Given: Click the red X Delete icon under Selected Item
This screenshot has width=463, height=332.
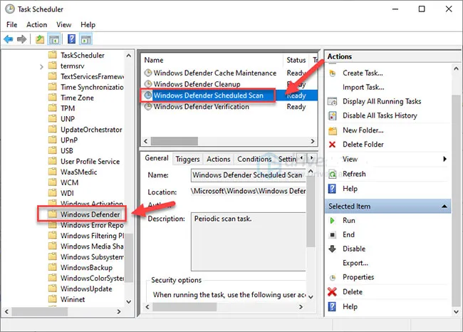Looking at the screenshot, I should point(332,292).
